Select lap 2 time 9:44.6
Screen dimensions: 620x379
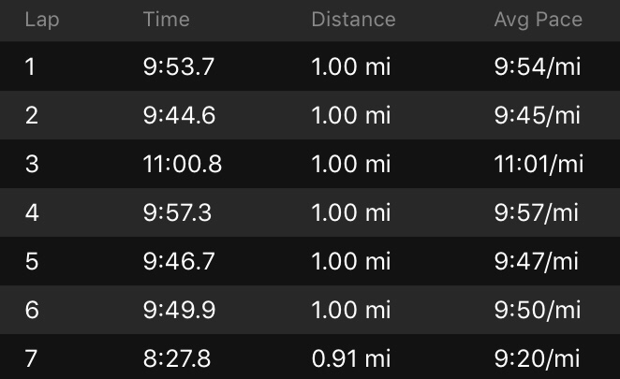coord(178,116)
